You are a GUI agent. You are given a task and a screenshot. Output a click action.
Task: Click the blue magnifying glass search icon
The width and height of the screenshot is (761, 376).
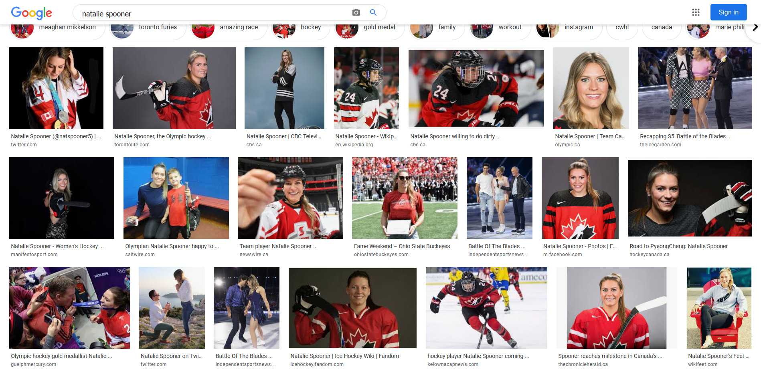click(373, 13)
